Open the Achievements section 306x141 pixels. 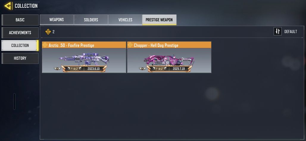(x=20, y=32)
